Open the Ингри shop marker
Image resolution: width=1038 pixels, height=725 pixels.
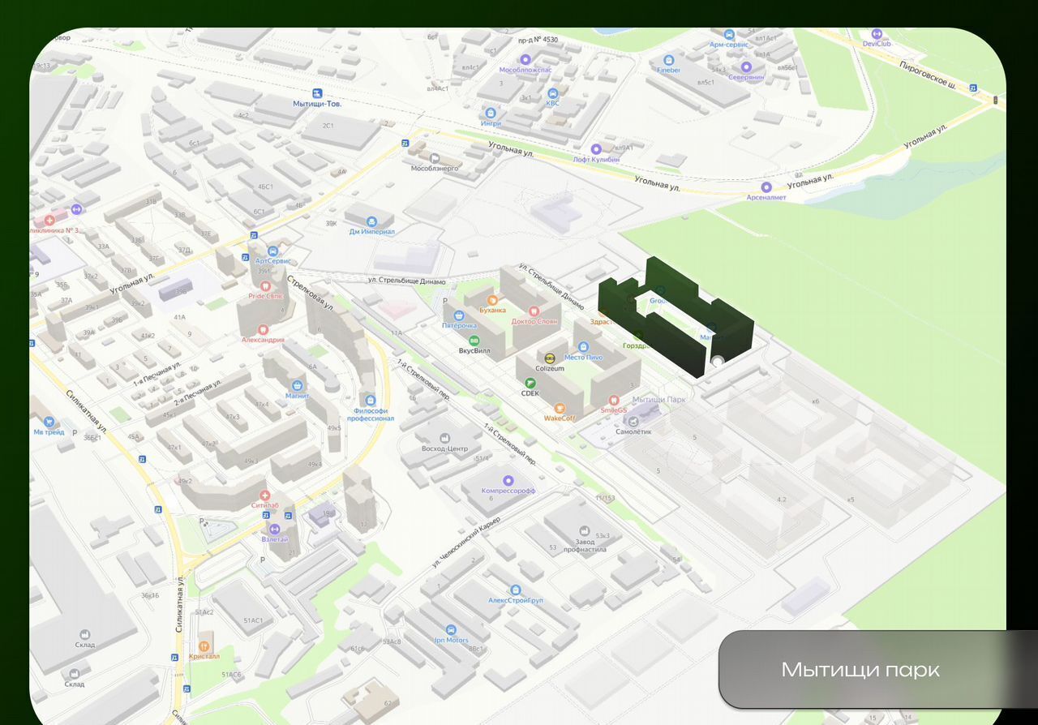tap(490, 113)
